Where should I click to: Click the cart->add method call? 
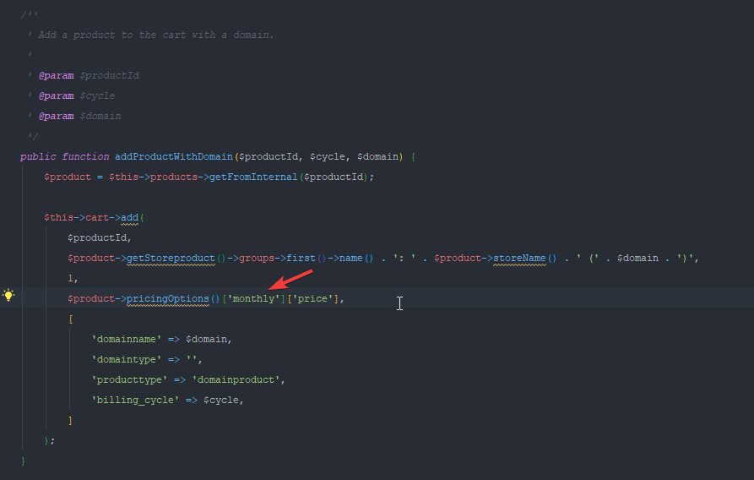tap(129, 217)
